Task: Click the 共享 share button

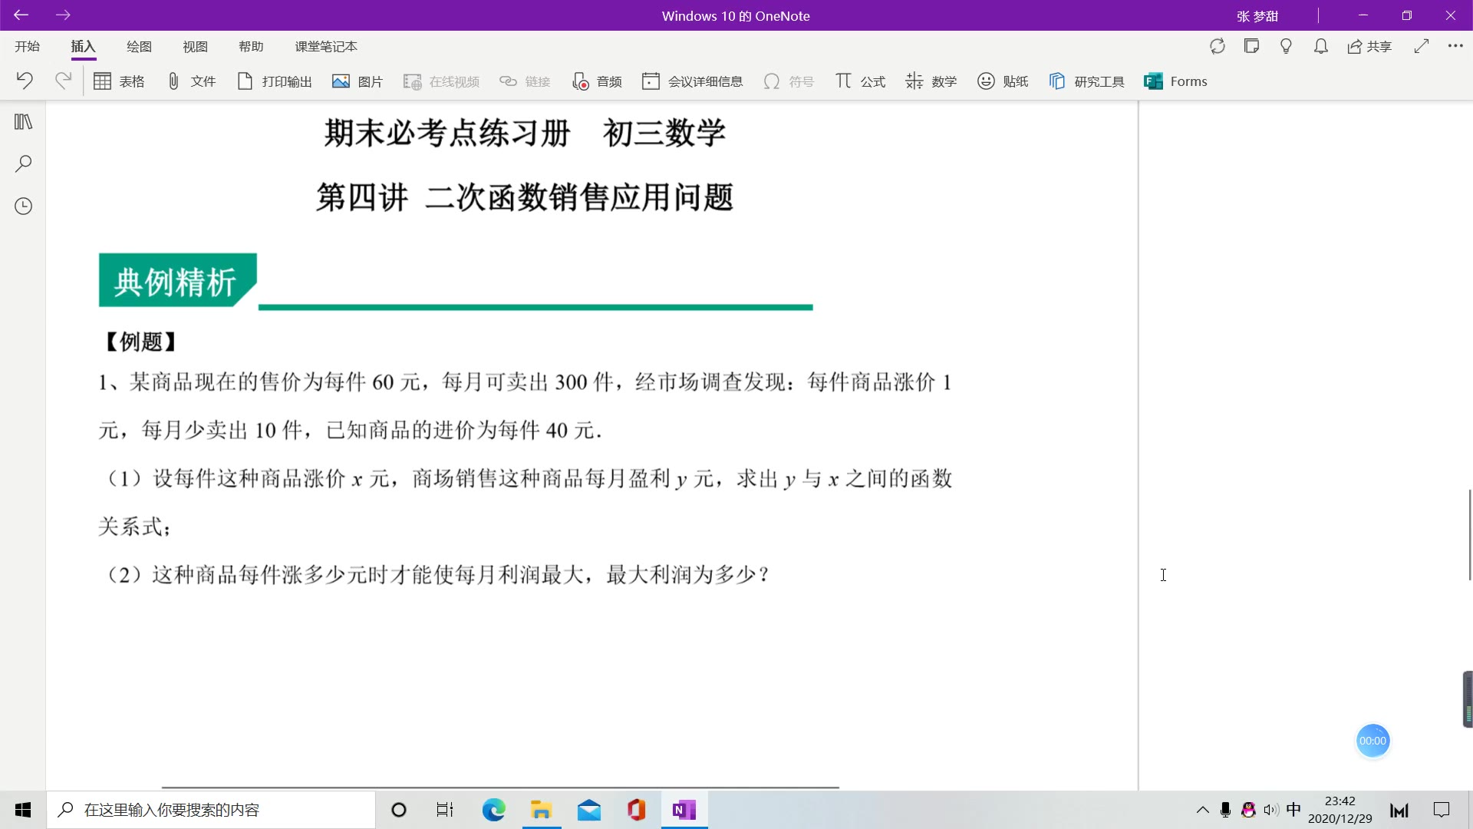Action: click(1369, 47)
